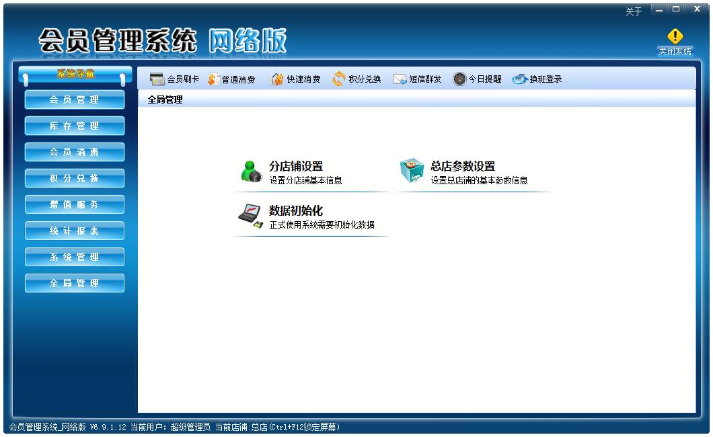Select 会员消费 sidebar button
Viewport: 713px width, 437px height.
(75, 152)
